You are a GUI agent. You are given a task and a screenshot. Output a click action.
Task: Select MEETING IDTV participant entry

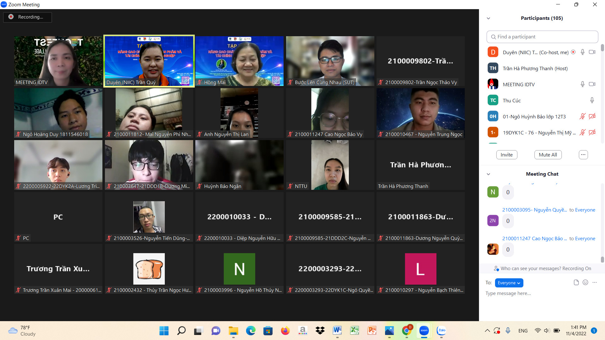518,84
